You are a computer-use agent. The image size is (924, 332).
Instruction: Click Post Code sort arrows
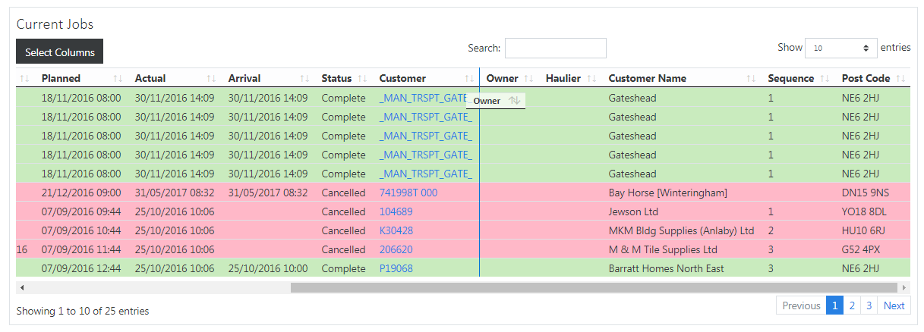(x=900, y=79)
